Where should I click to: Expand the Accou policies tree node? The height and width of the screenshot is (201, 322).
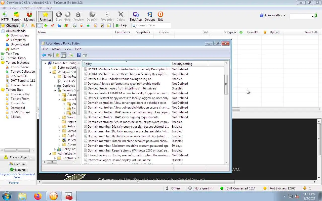60,95
